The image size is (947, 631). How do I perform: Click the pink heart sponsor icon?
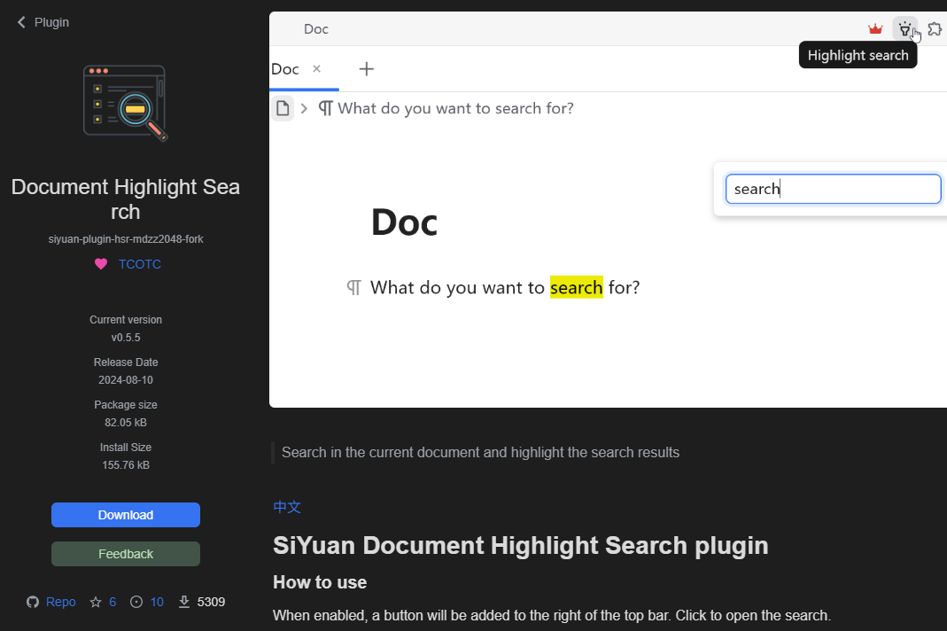101,264
